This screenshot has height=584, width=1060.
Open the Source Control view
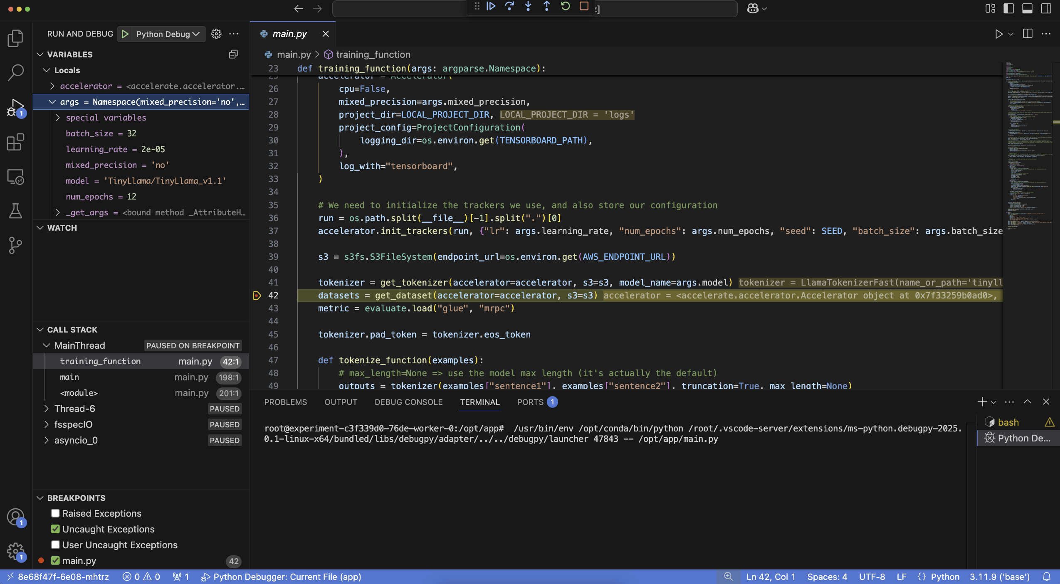click(x=15, y=245)
